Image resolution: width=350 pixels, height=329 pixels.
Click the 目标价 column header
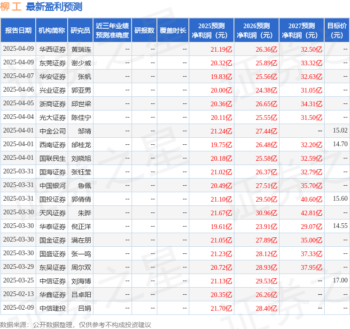[x=337, y=31]
